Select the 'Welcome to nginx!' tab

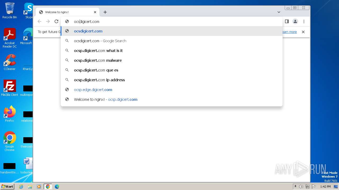pos(68,12)
